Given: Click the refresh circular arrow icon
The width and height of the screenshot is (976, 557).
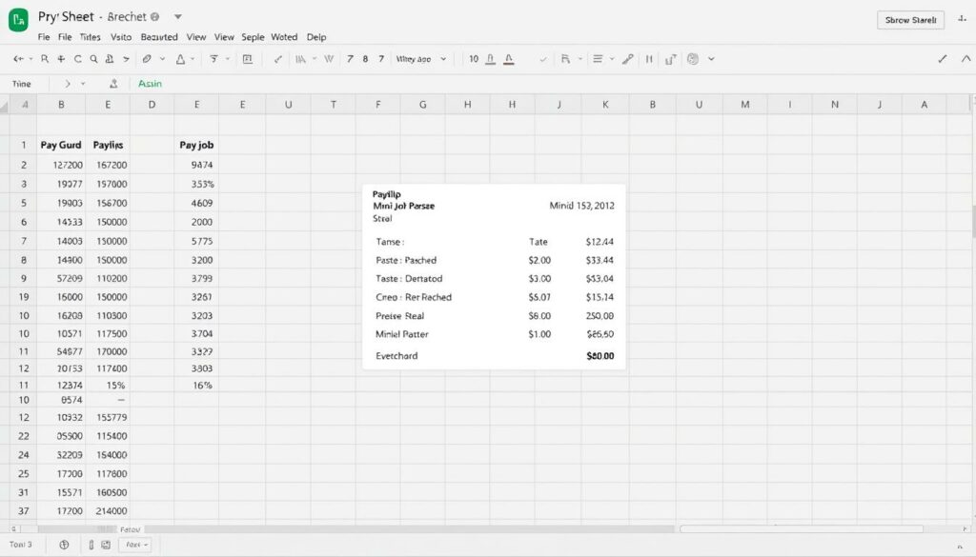Looking at the screenshot, I should click(x=78, y=59).
